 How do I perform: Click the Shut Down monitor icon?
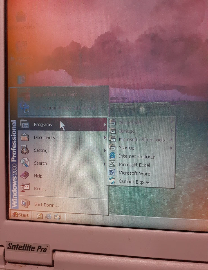25,203
